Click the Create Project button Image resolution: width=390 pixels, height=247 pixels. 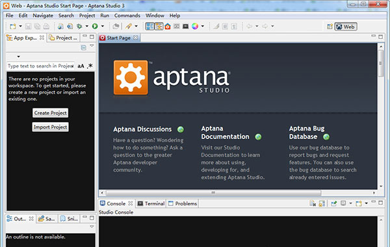(51, 113)
